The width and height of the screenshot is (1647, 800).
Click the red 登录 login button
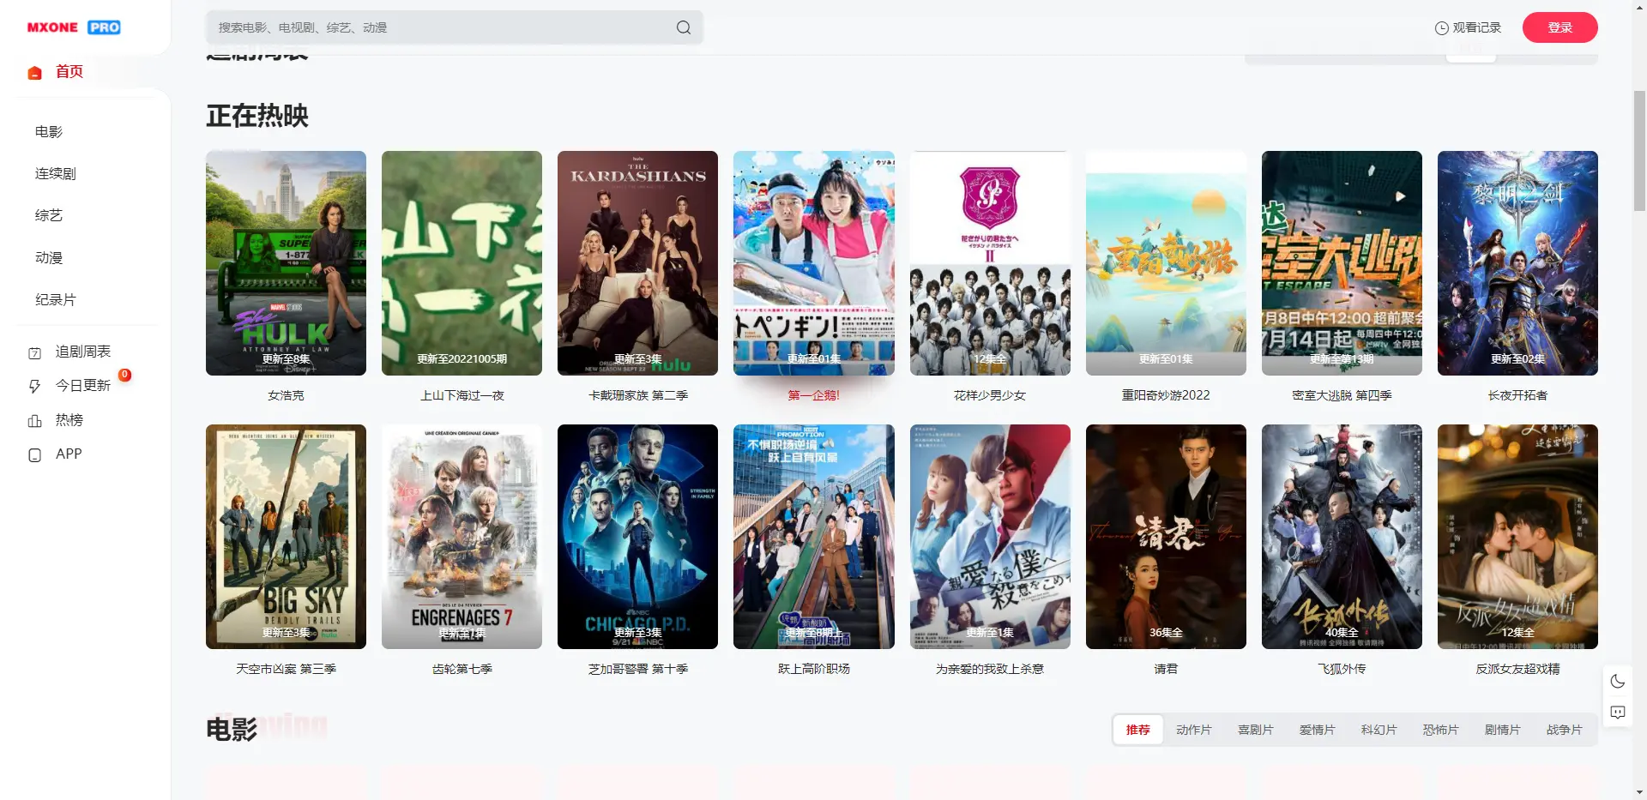click(1560, 27)
